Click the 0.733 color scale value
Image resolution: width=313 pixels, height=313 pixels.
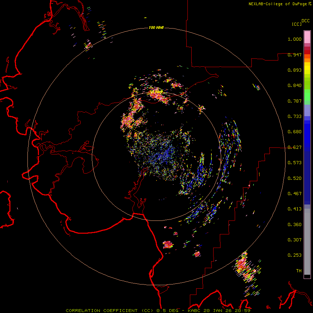295,117
